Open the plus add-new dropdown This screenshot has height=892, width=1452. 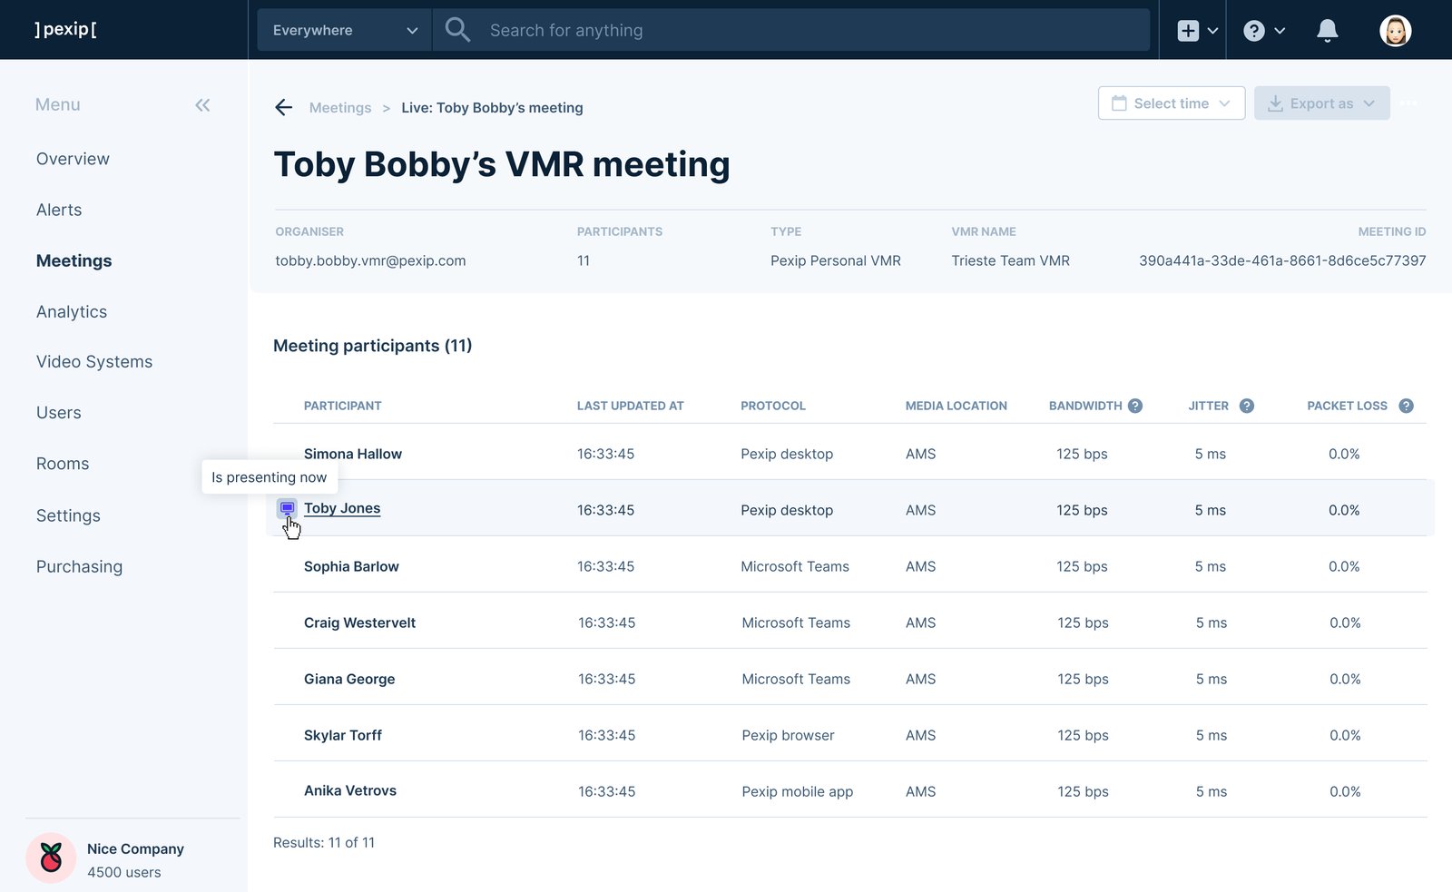[1197, 31]
